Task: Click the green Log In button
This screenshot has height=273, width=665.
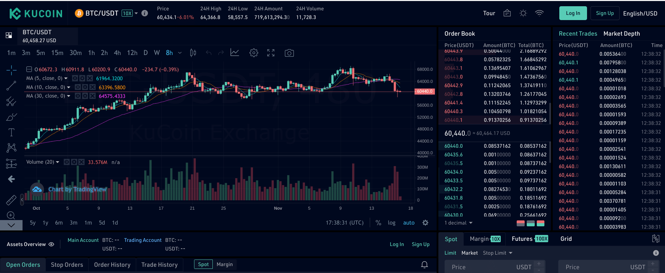Action: [x=573, y=13]
